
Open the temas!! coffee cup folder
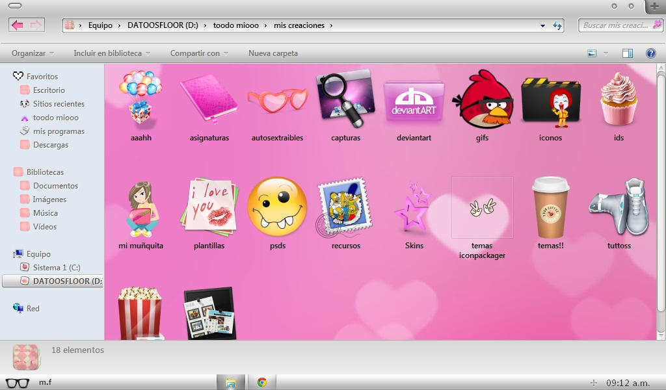point(550,208)
